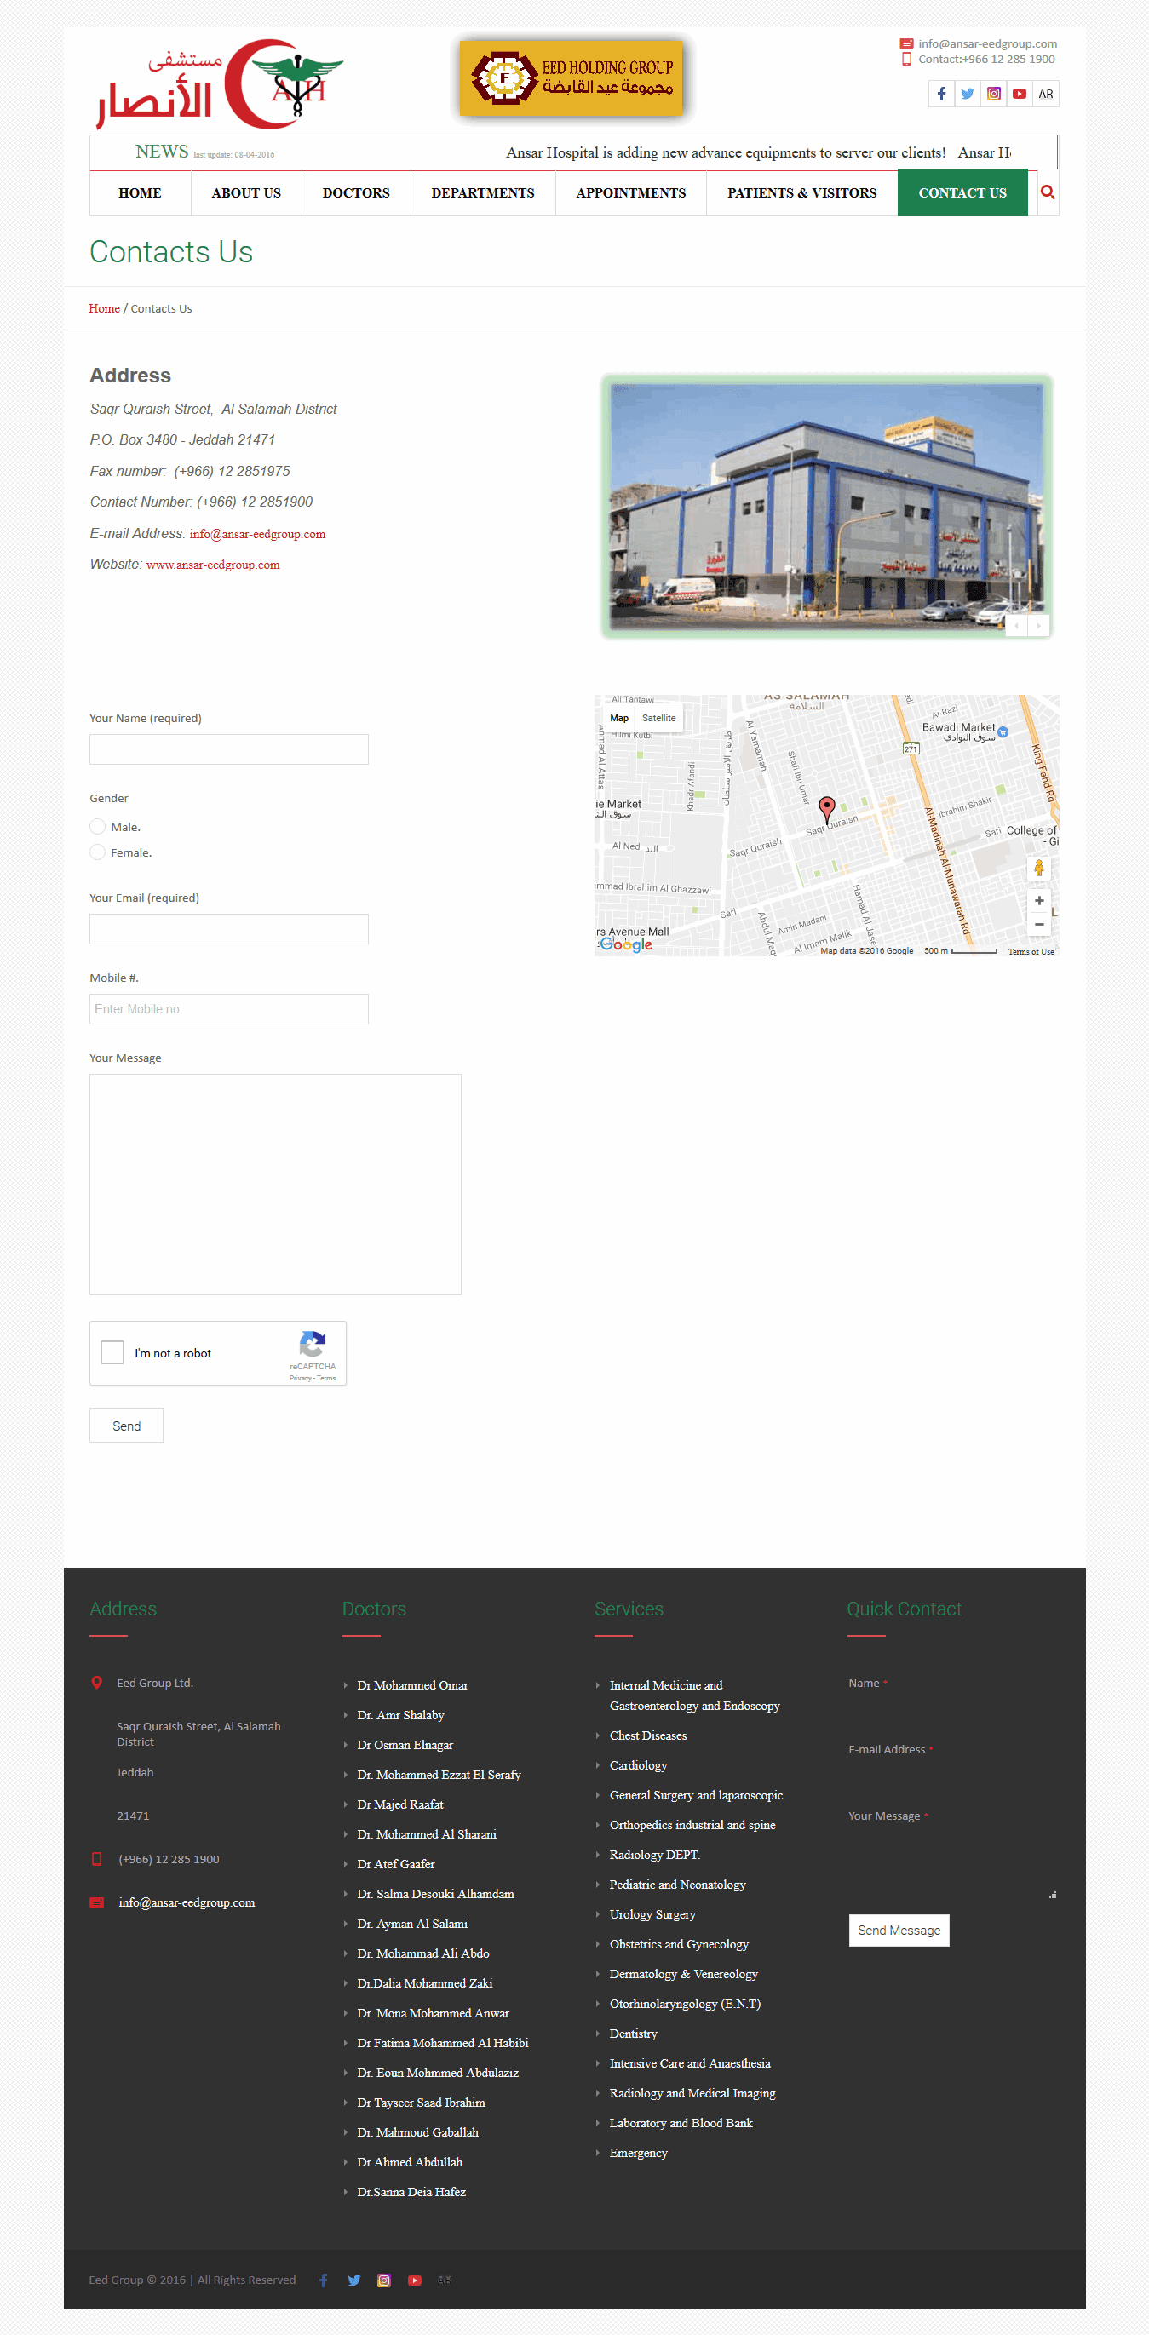
Task: Open Dr. Amr Shalaby's profile link
Action: coord(401,1715)
